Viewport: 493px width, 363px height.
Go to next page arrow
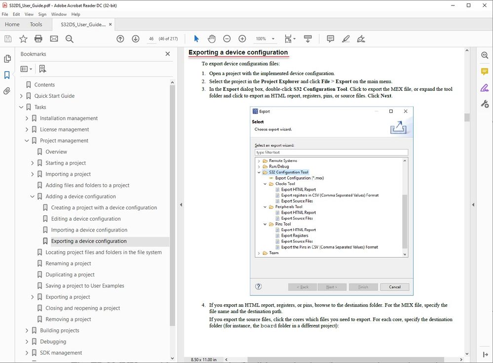click(136, 39)
